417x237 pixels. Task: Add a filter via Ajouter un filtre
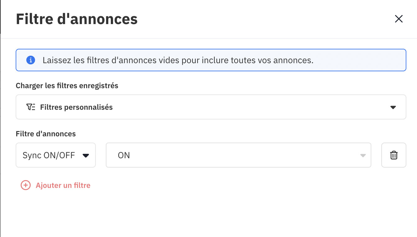pyautogui.click(x=55, y=185)
